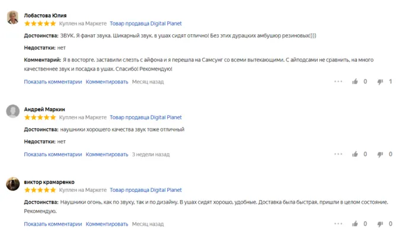The width and height of the screenshot is (403, 238).
Task: Dislike Лобастова Юлия's review with thumbs down
Action: [x=380, y=82]
